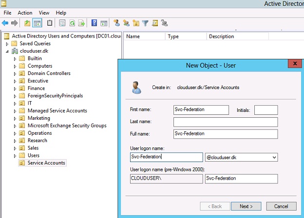Screen dimensions: 304x218
Task: Select Managed Service Accounts node
Action: click(57, 111)
